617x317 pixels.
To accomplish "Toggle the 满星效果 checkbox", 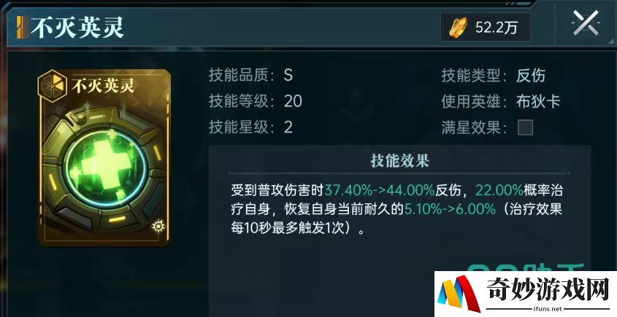I will (x=525, y=128).
